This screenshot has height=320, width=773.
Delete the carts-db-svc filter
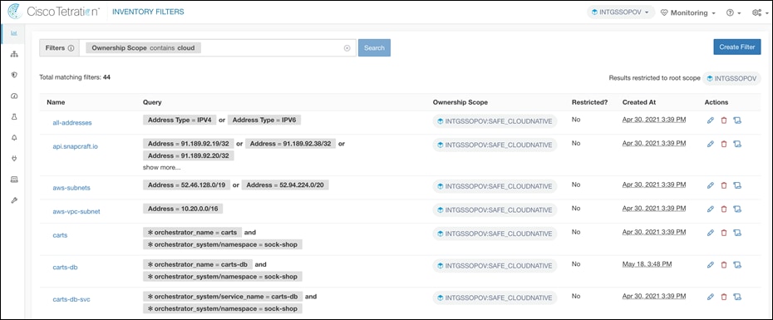[x=724, y=297]
